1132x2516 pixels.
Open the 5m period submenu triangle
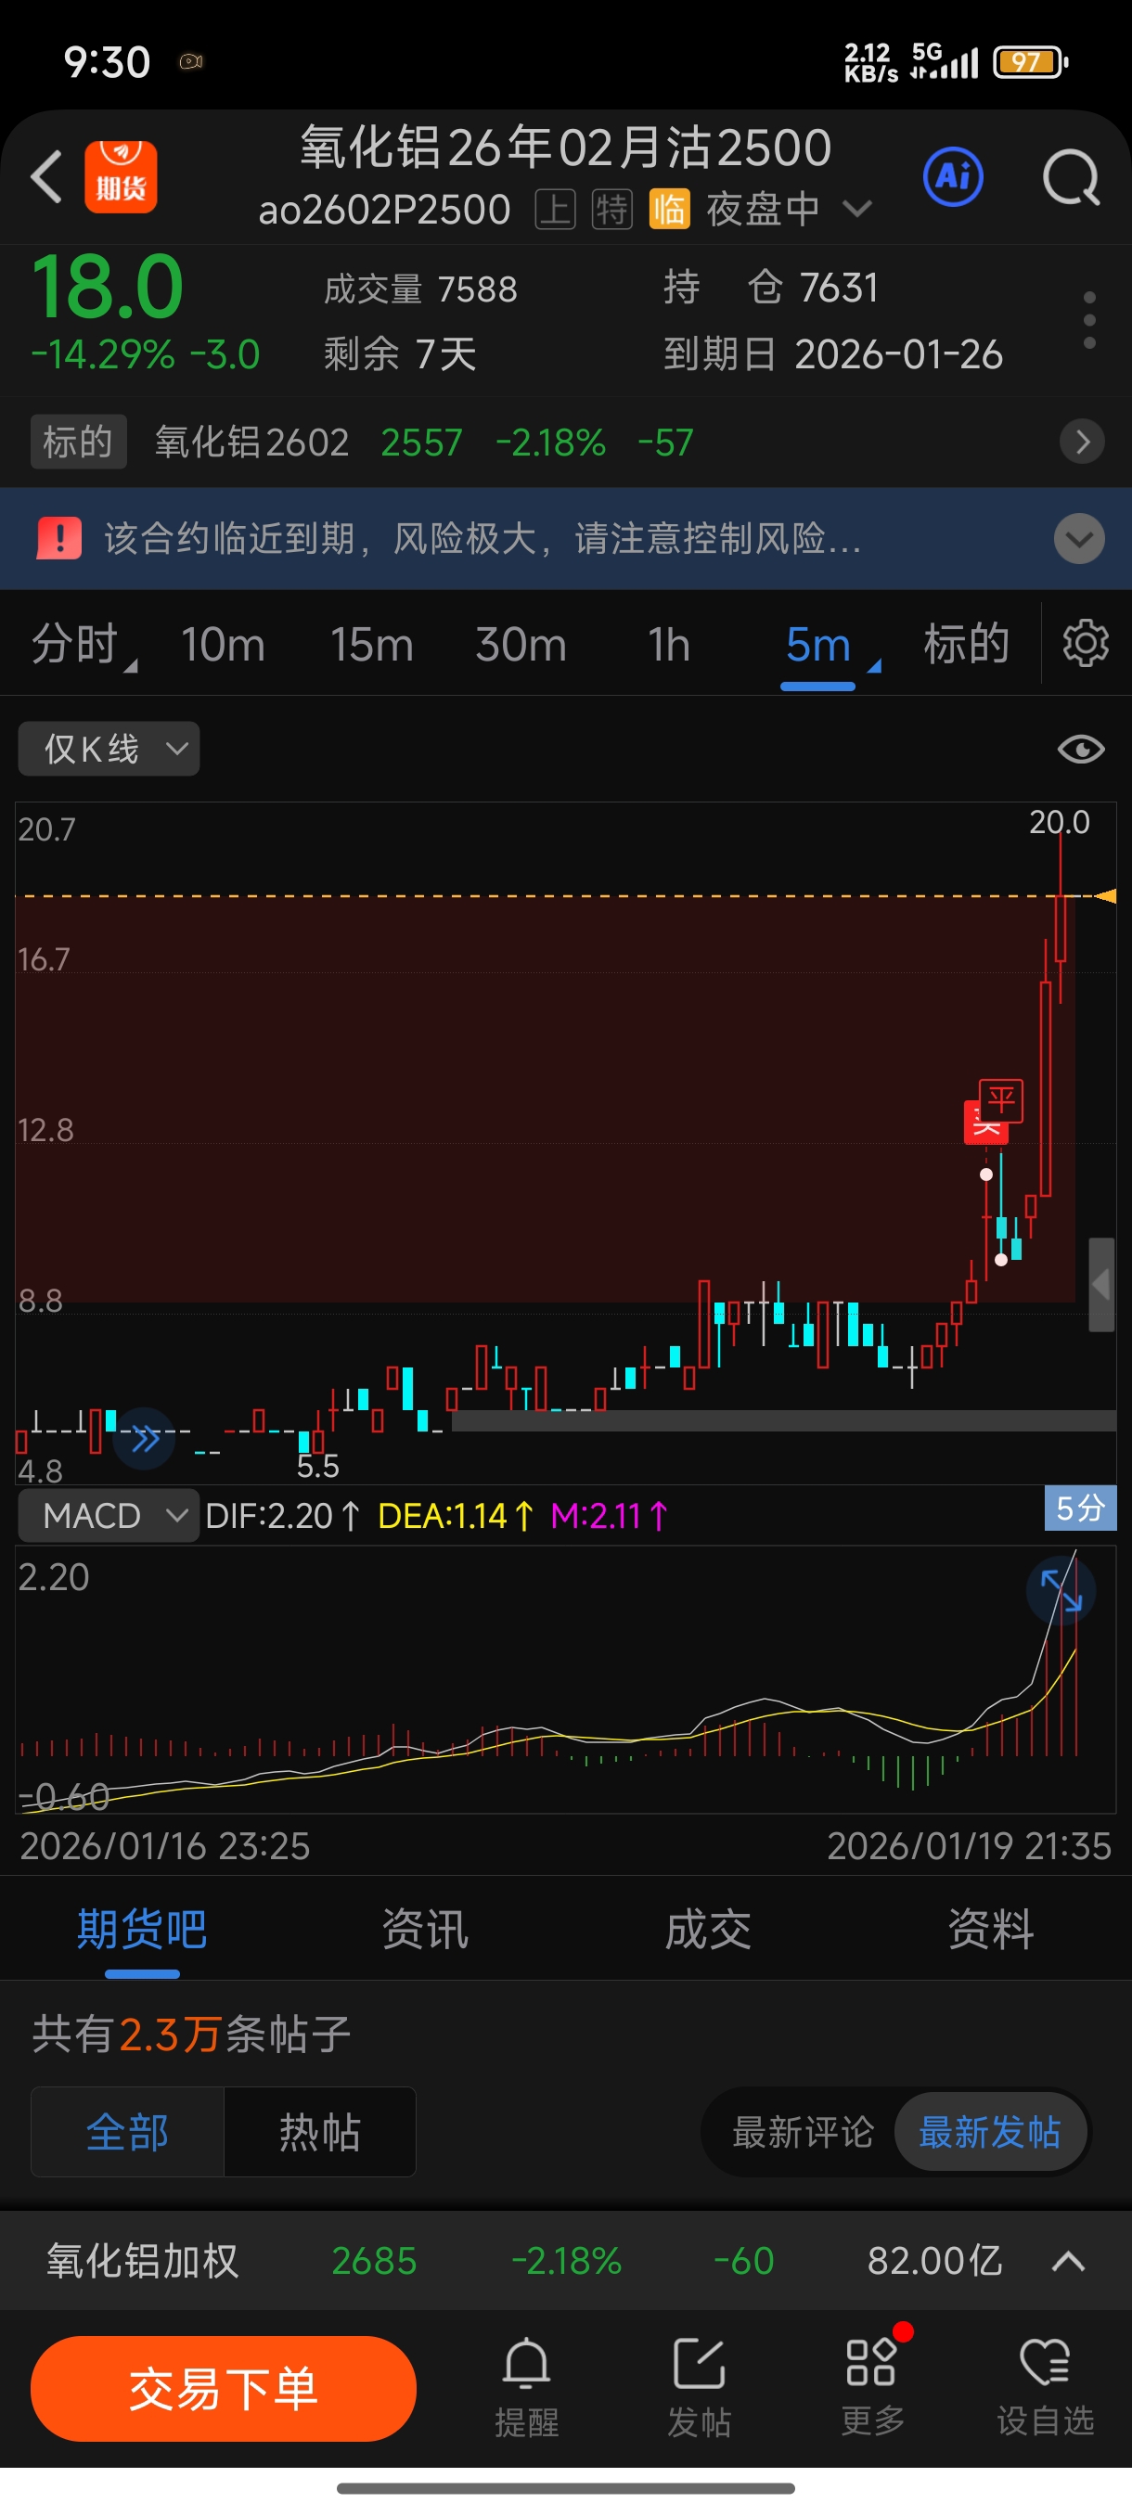(x=874, y=665)
